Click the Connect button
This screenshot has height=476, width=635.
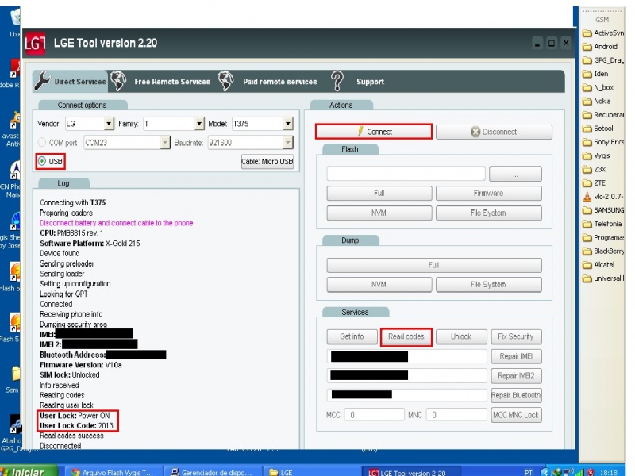(374, 132)
